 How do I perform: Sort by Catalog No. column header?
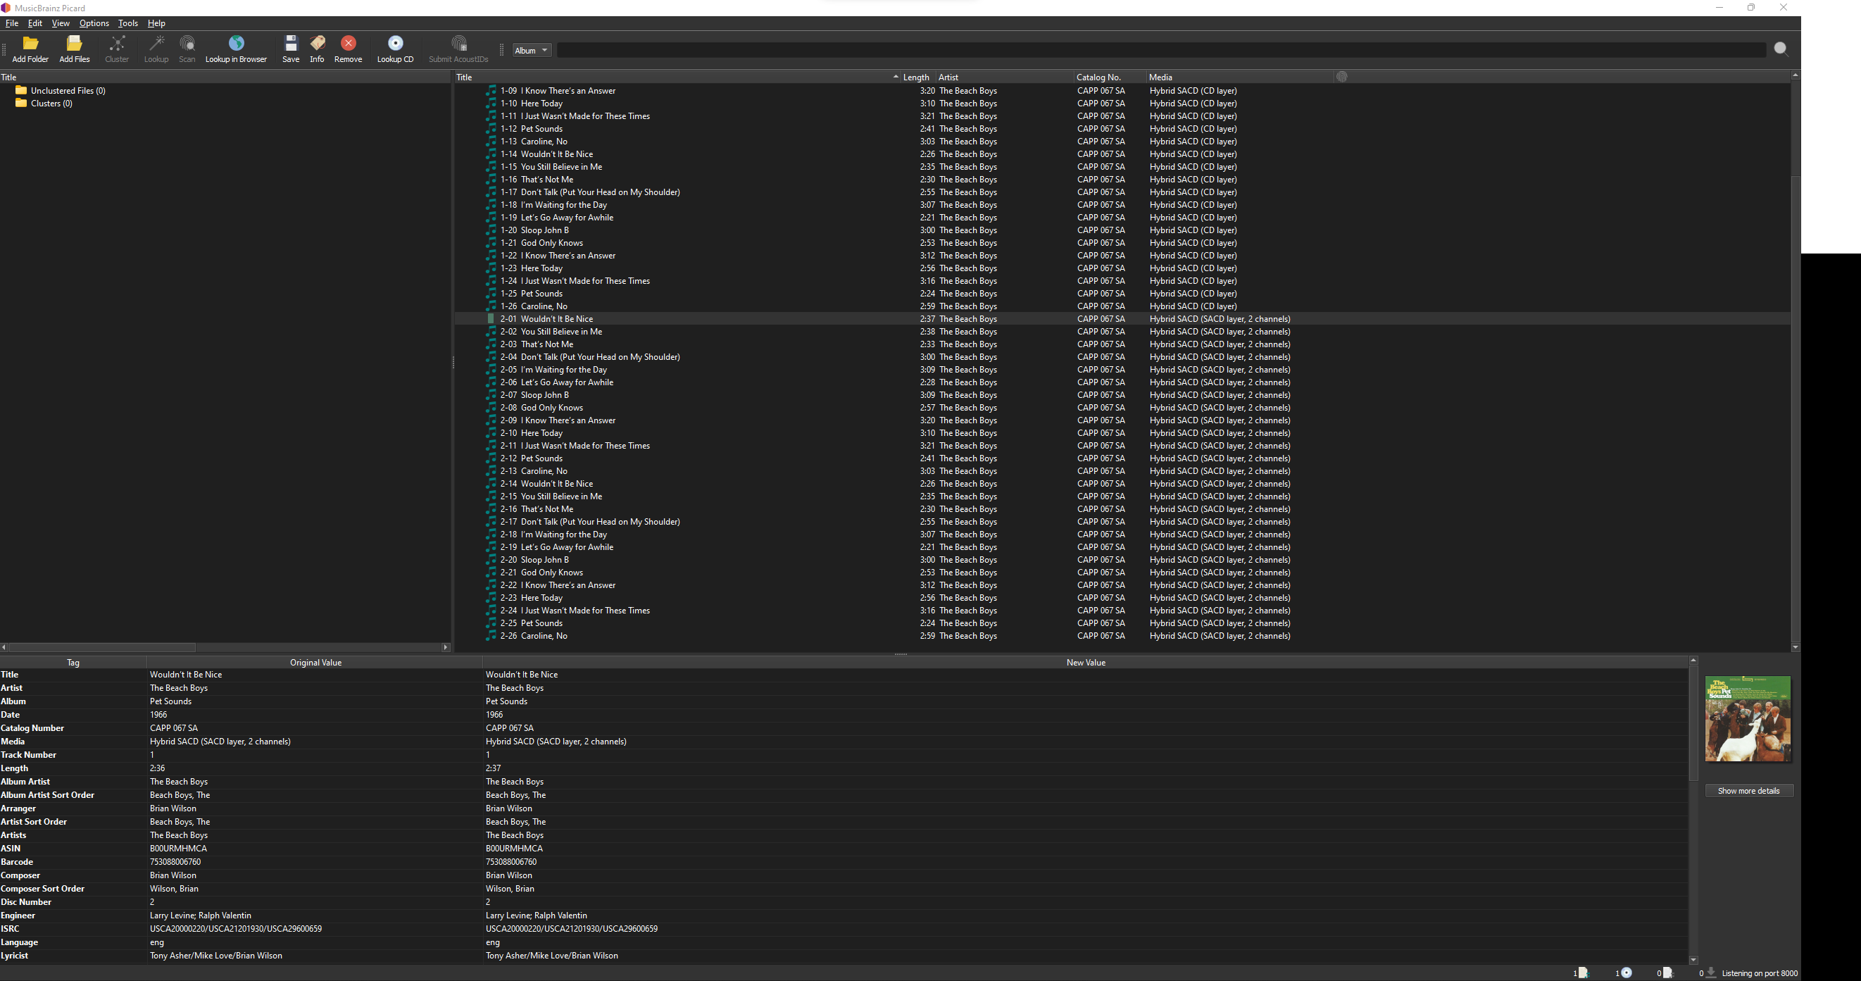[x=1110, y=77]
